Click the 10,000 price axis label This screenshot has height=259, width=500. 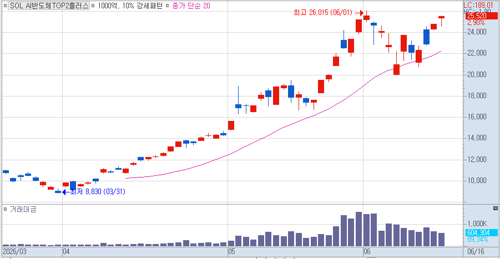pyautogui.click(x=477, y=181)
